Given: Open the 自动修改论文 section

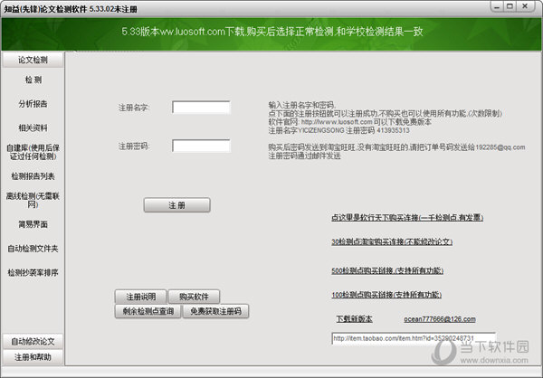Looking at the screenshot, I should tap(33, 341).
